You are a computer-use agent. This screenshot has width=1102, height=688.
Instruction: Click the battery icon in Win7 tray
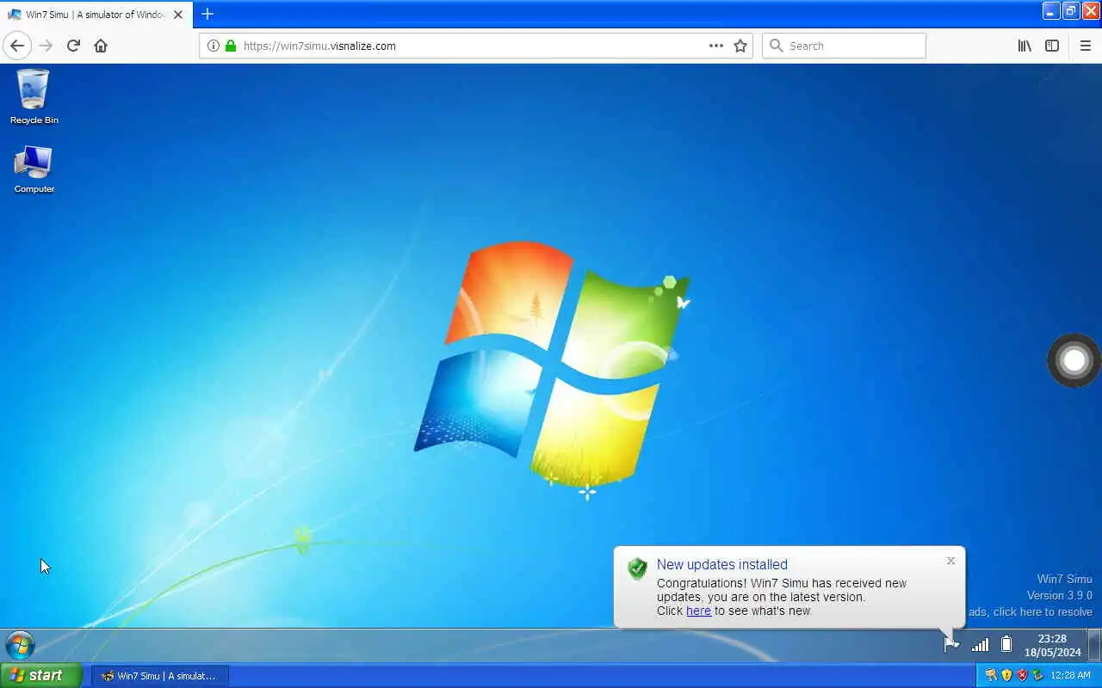(1006, 644)
